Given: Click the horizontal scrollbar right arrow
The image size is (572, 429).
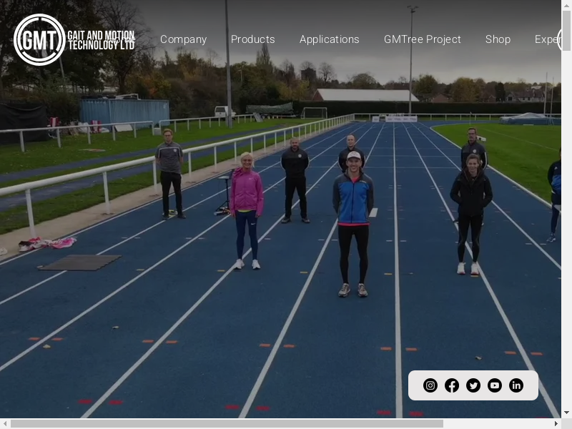Looking at the screenshot, I should [x=556, y=423].
